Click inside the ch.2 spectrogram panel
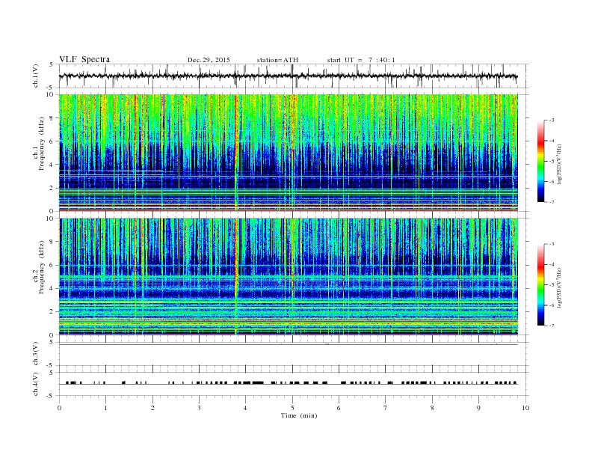The image size is (592, 458). tap(288, 277)
